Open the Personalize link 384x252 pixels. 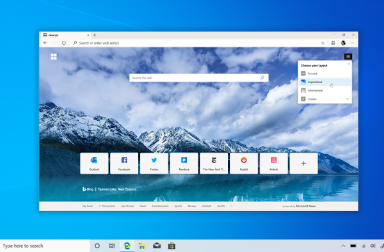point(107,206)
